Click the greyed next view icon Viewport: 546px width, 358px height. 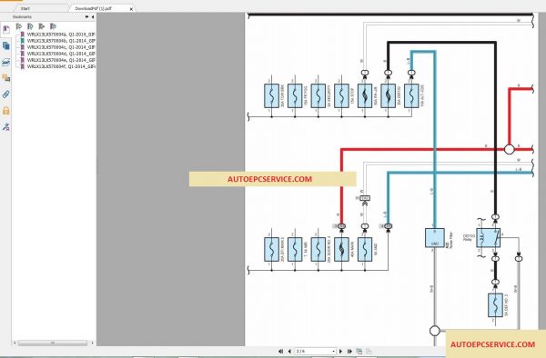[369, 352]
